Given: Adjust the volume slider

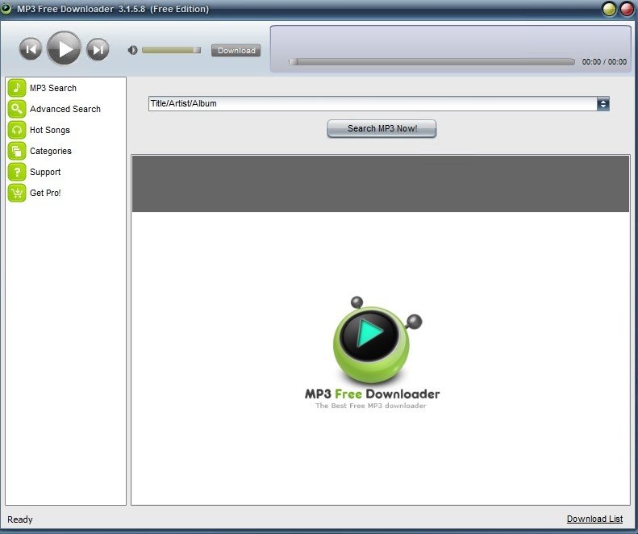Looking at the screenshot, I should (171, 50).
